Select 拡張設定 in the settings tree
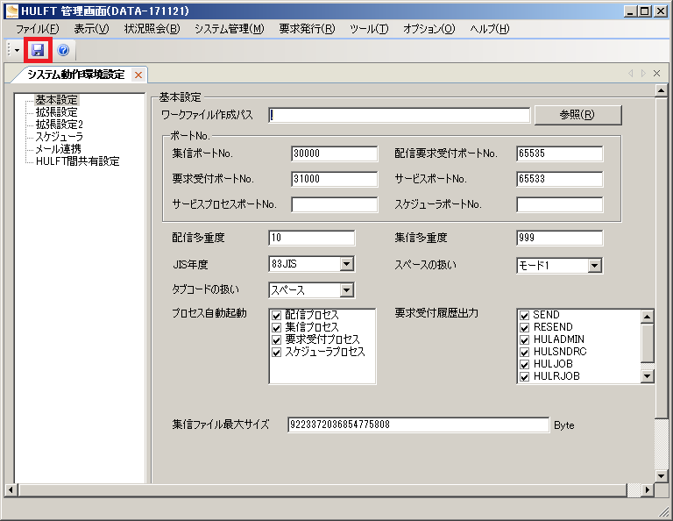 click(x=56, y=112)
